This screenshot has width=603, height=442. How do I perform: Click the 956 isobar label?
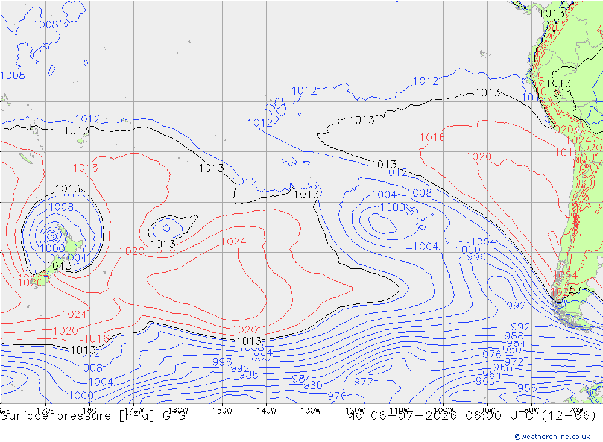[x=527, y=388]
